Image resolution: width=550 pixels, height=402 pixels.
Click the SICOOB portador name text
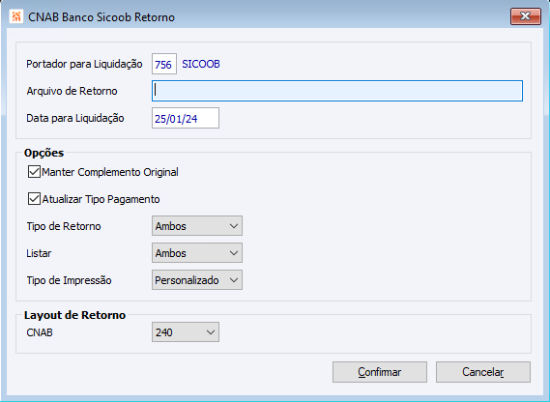click(x=201, y=64)
